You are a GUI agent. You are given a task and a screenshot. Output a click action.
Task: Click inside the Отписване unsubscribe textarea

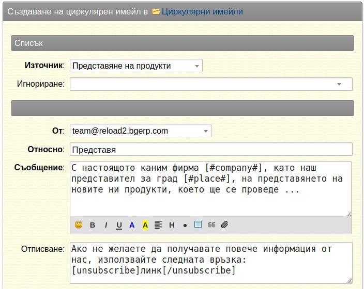(211, 263)
